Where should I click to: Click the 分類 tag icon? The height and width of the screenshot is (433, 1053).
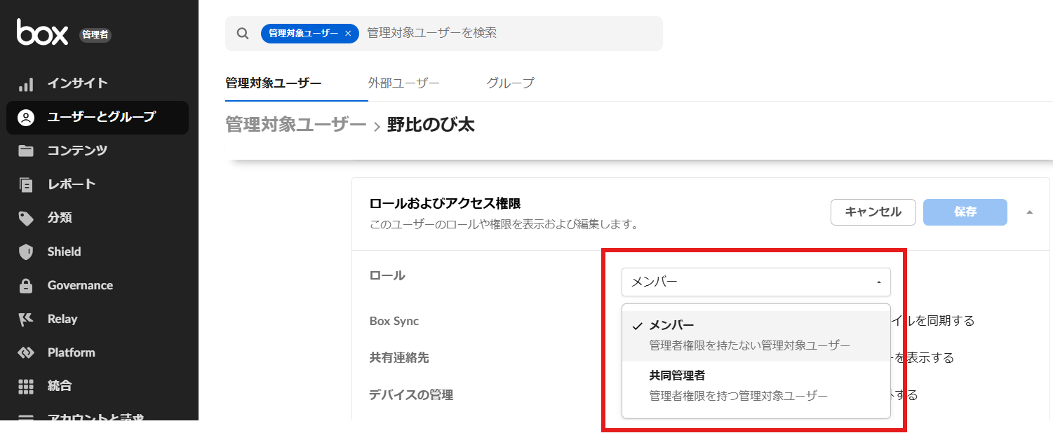point(26,218)
